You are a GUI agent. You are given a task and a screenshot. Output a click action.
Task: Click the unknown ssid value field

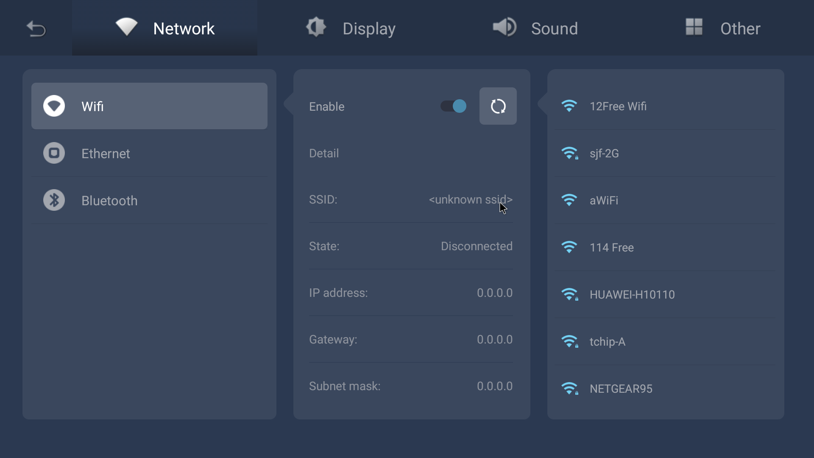click(x=470, y=199)
